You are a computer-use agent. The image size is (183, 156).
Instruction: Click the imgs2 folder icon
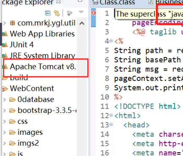tap(12, 143)
